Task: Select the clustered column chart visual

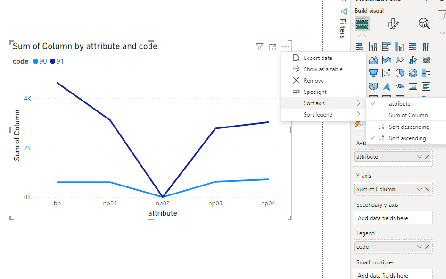Action: point(400,47)
